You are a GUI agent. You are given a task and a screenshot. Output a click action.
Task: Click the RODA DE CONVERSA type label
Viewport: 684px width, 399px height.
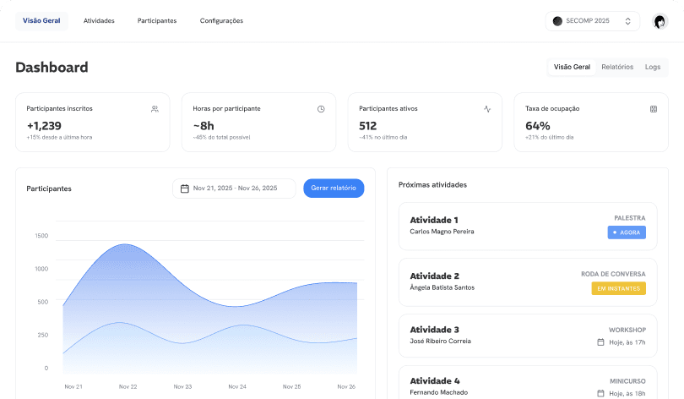(x=613, y=274)
